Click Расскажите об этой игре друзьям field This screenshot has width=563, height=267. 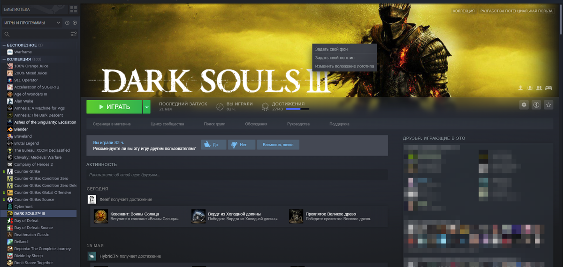(x=237, y=175)
